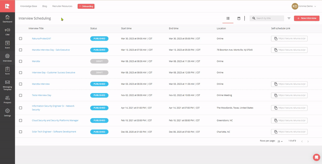
Task: Check the Marotta Interview row box
Action: coord(21,84)
